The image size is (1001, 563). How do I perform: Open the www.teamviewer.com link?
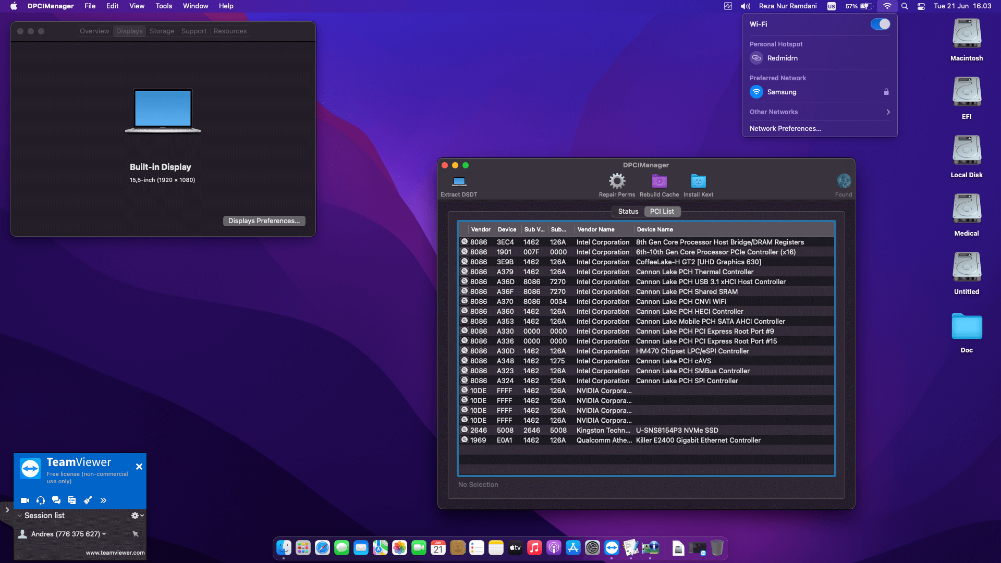115,553
